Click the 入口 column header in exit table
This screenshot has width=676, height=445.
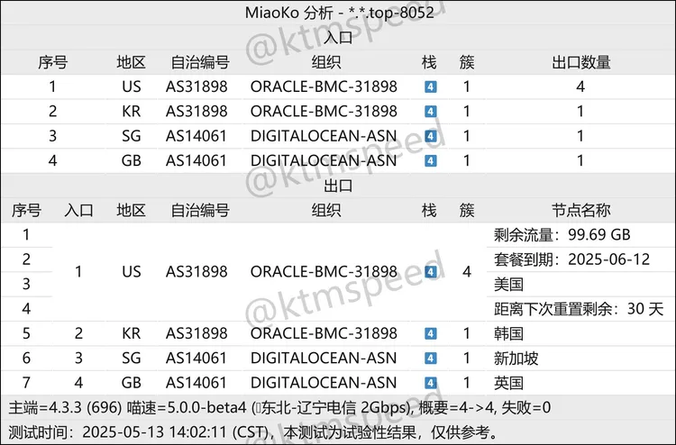[x=78, y=210]
